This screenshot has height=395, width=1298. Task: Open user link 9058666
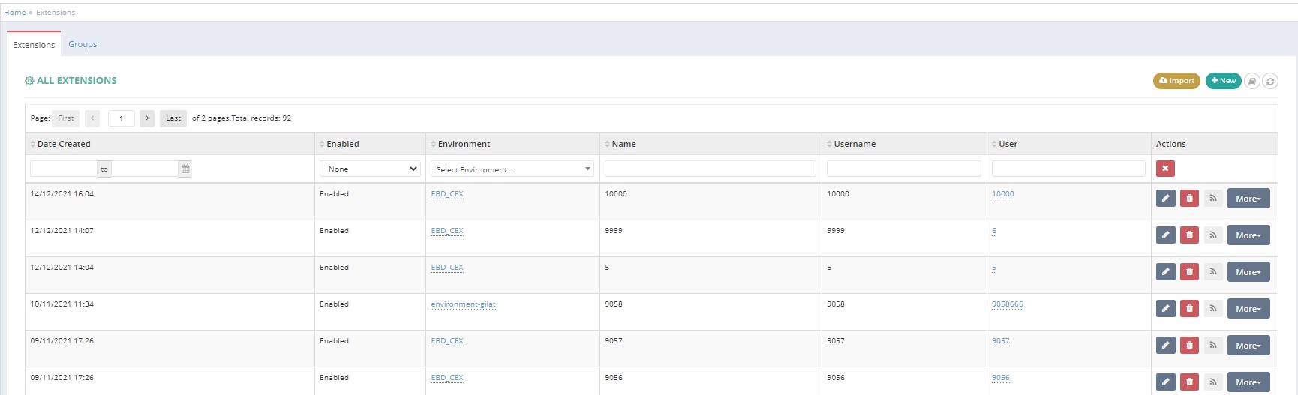click(1007, 304)
